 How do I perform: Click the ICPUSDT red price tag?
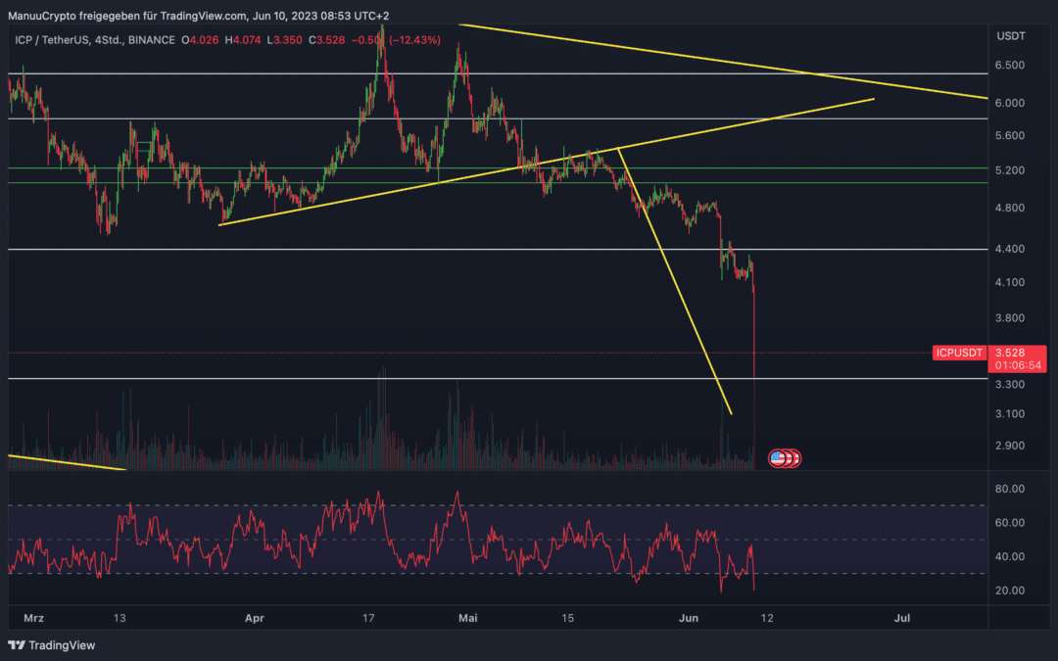click(959, 353)
